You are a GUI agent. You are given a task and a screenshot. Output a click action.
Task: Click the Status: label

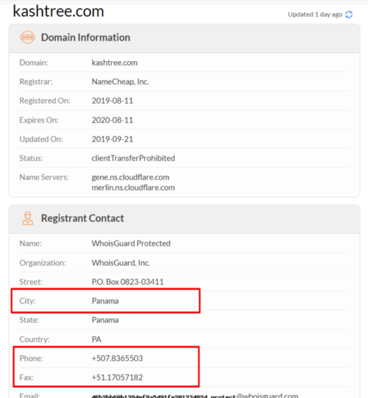[31, 158]
